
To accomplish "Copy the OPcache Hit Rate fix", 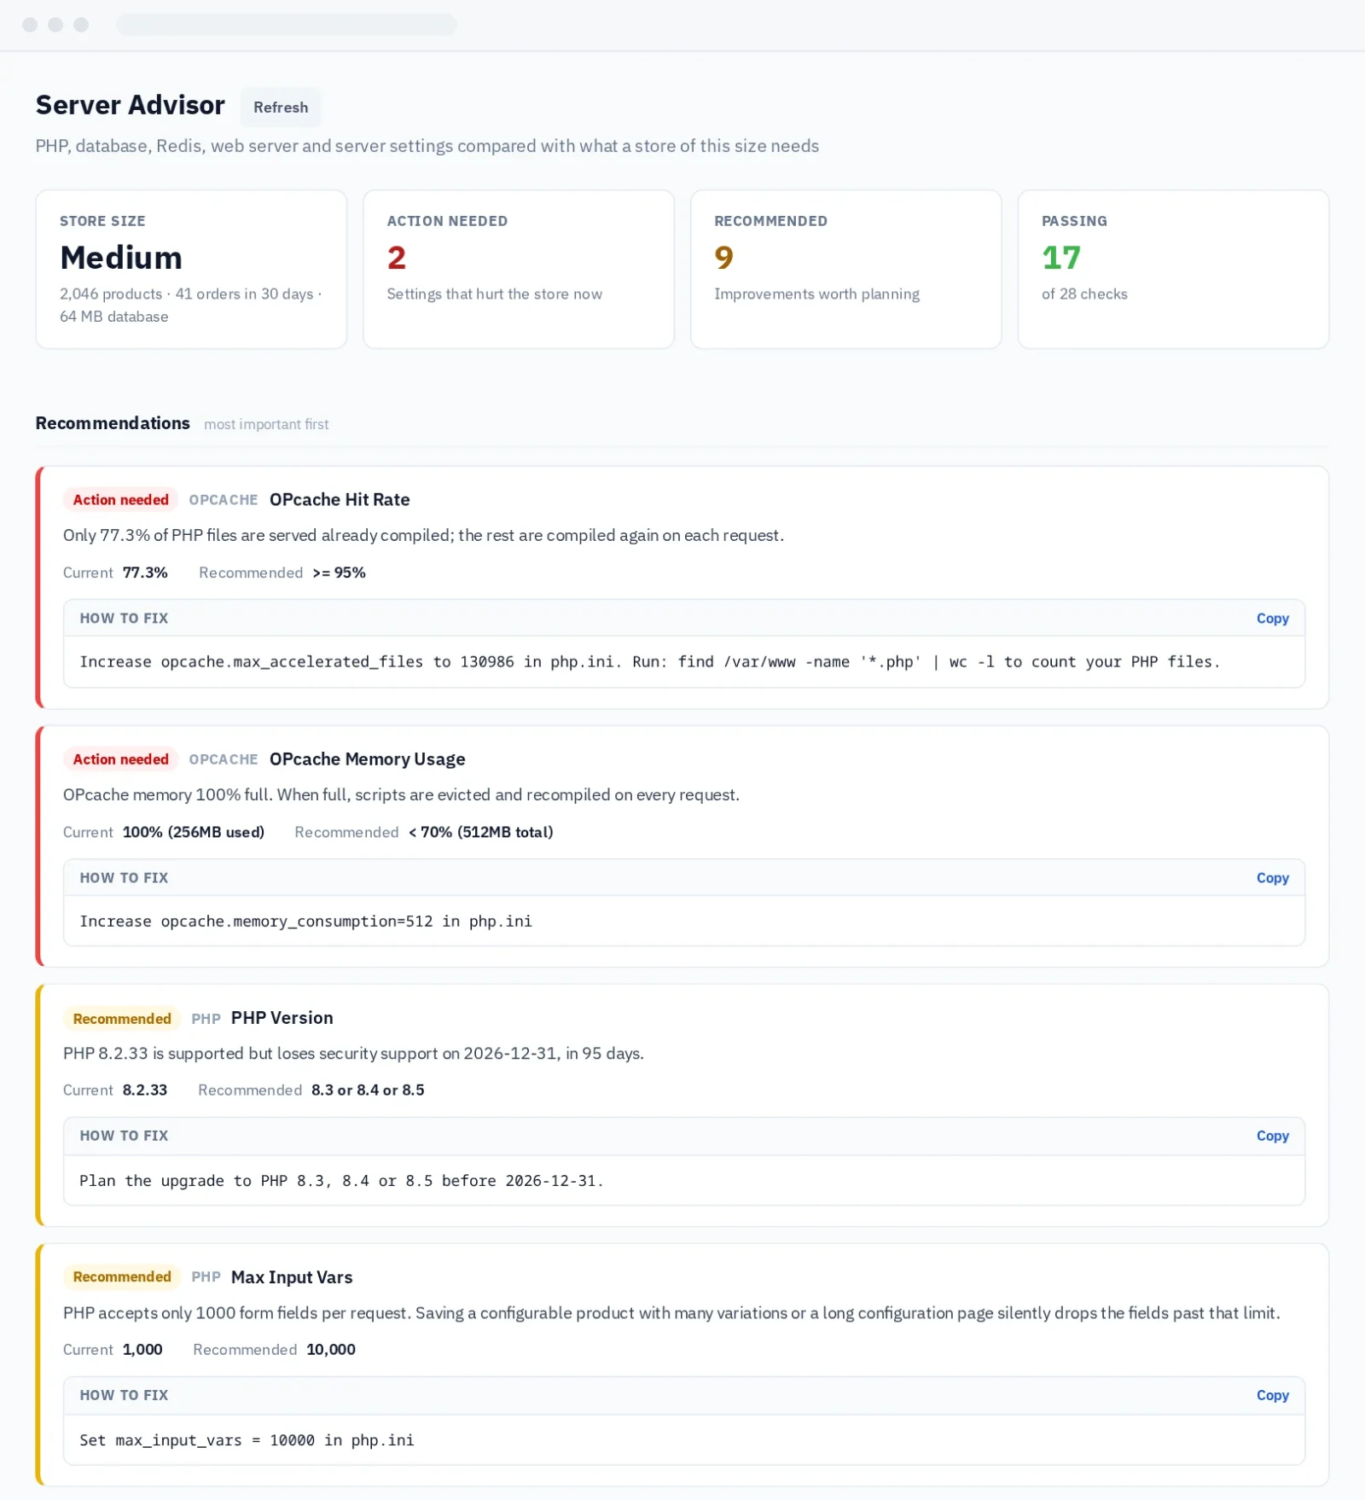I will click(x=1272, y=619).
